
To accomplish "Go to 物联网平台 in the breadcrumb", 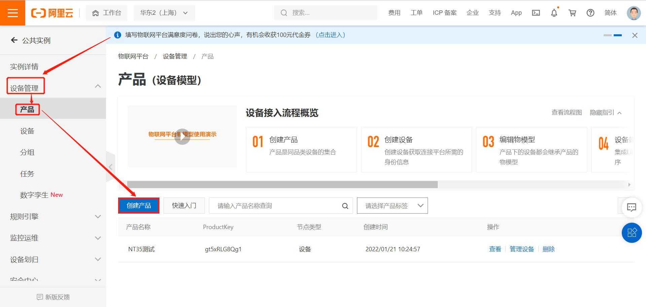I will click(133, 56).
